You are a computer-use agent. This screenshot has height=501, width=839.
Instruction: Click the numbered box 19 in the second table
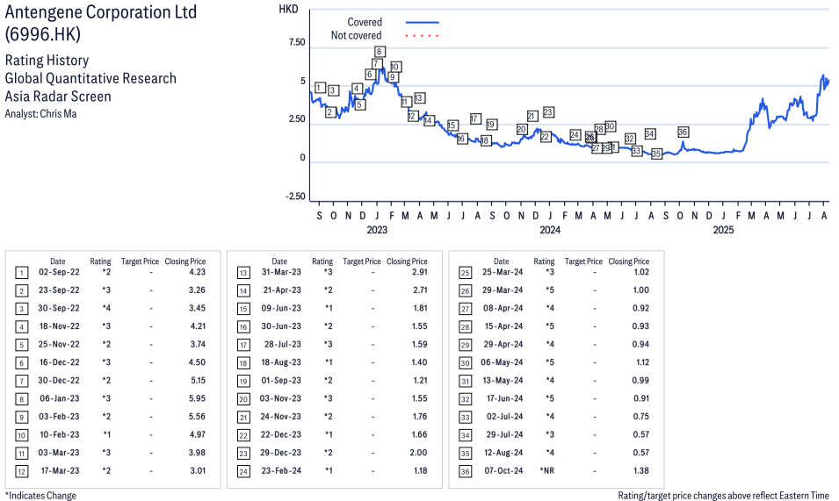click(243, 382)
